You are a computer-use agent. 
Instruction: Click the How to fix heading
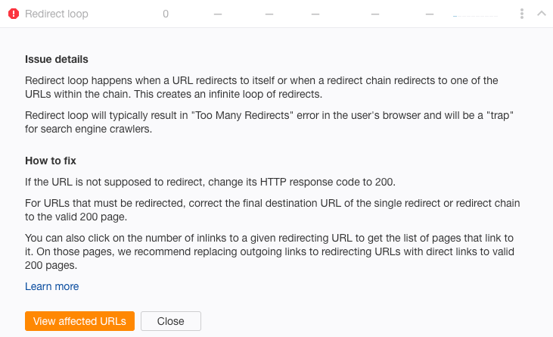51,161
